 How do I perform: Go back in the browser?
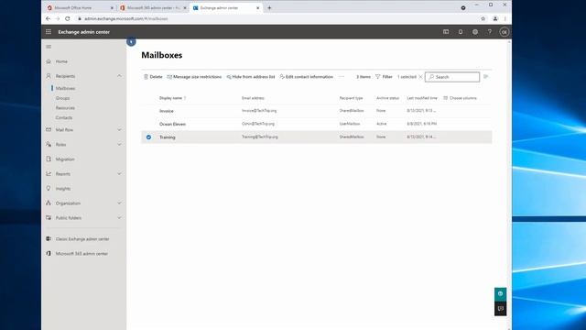click(x=48, y=18)
